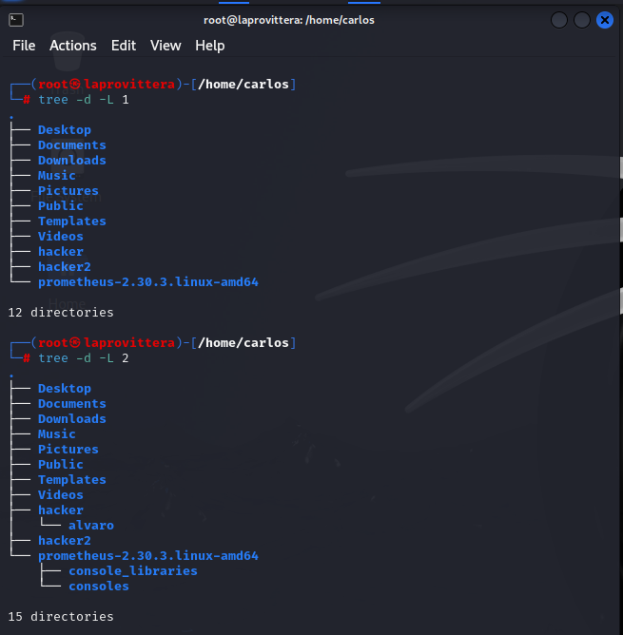
Task: Open the Actions menu
Action: 73,46
